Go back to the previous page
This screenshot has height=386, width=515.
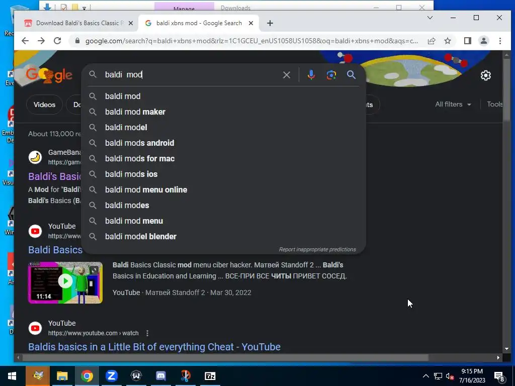click(25, 41)
